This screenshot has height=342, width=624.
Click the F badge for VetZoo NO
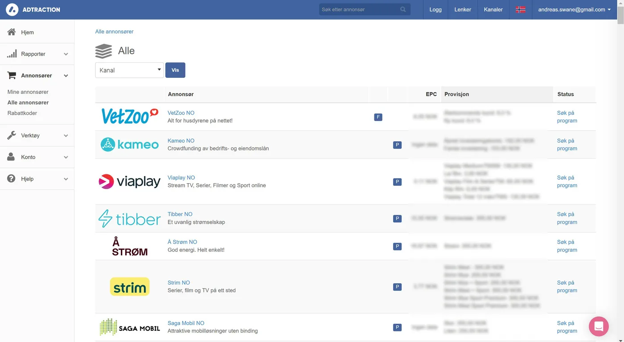tap(378, 117)
